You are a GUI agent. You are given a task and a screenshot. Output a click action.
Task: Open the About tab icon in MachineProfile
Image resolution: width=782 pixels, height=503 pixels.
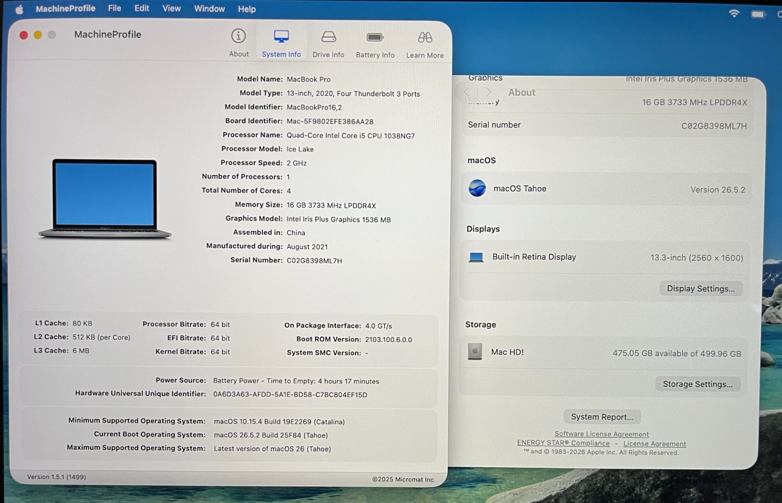tap(239, 36)
